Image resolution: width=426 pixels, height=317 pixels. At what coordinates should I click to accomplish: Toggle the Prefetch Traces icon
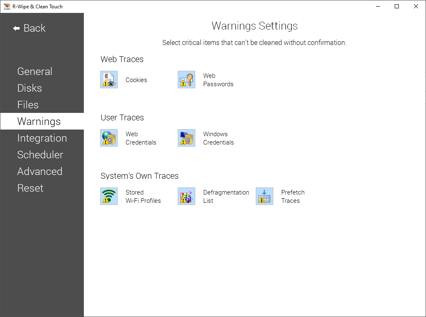[265, 196]
